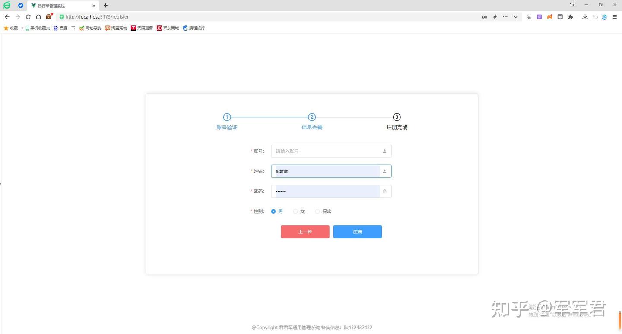The image size is (622, 334).
Task: Open 手机收藏夹 on the bookmarks bar
Action: [x=38, y=28]
